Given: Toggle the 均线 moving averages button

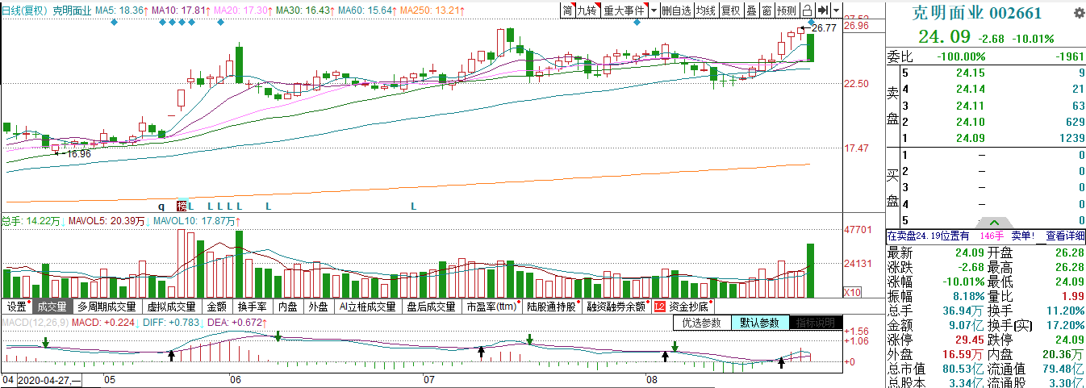Looking at the screenshot, I should pos(706,10).
